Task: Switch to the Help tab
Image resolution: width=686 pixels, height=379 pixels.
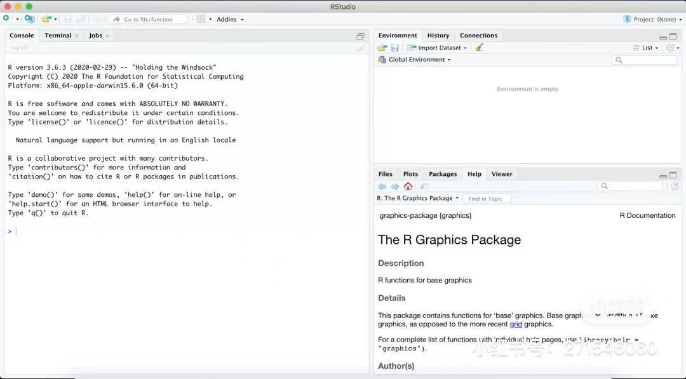Action: 474,174
